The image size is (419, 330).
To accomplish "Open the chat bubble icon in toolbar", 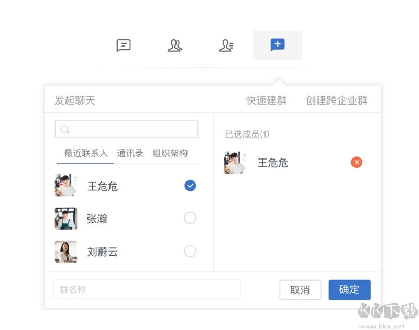I will pyautogui.click(x=124, y=45).
